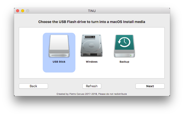The width and height of the screenshot is (184, 116).
Task: Click the Pietro Caruso credits text
Action: pos(92,94)
